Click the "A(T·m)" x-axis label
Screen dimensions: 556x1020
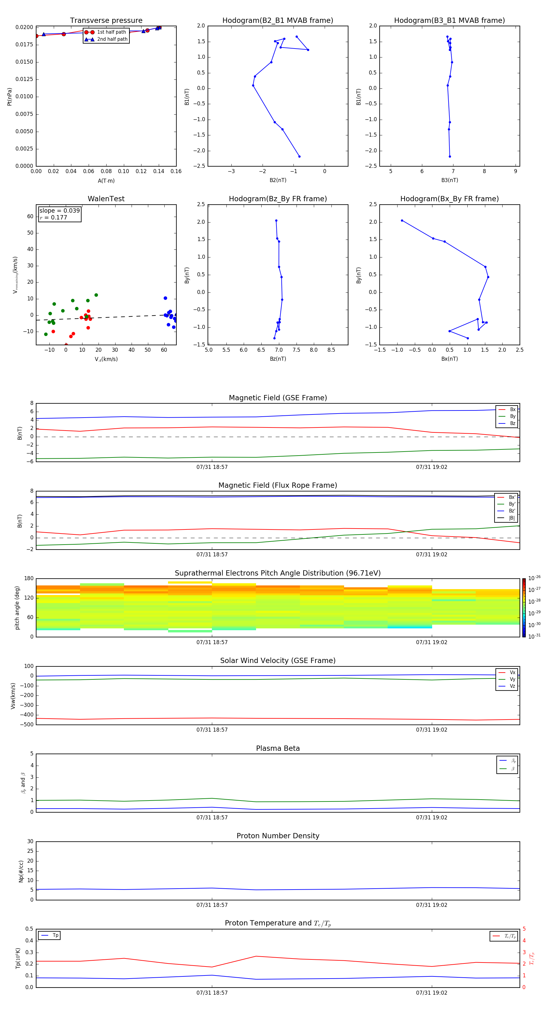click(x=106, y=181)
